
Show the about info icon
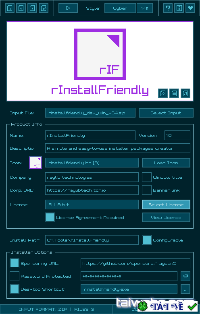click(179, 8)
